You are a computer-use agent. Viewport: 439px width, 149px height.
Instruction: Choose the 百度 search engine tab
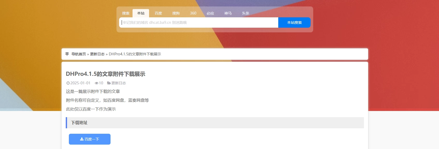click(x=158, y=13)
